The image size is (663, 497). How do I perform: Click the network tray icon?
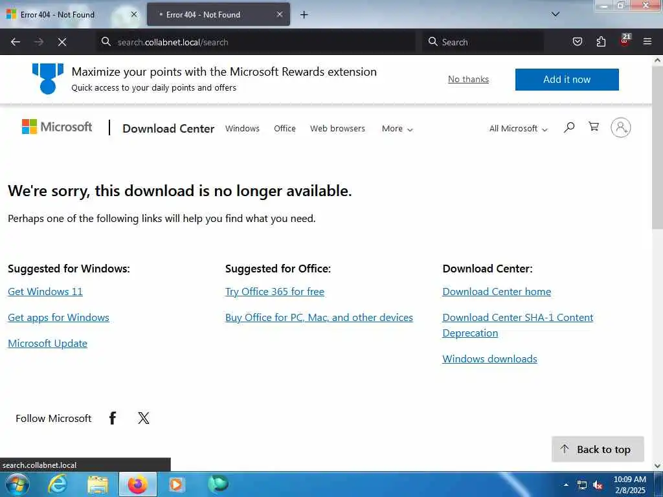(x=582, y=485)
